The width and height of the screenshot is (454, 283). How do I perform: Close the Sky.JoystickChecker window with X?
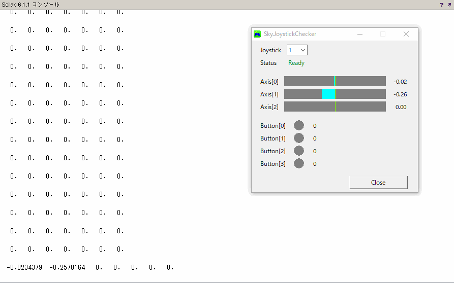406,34
